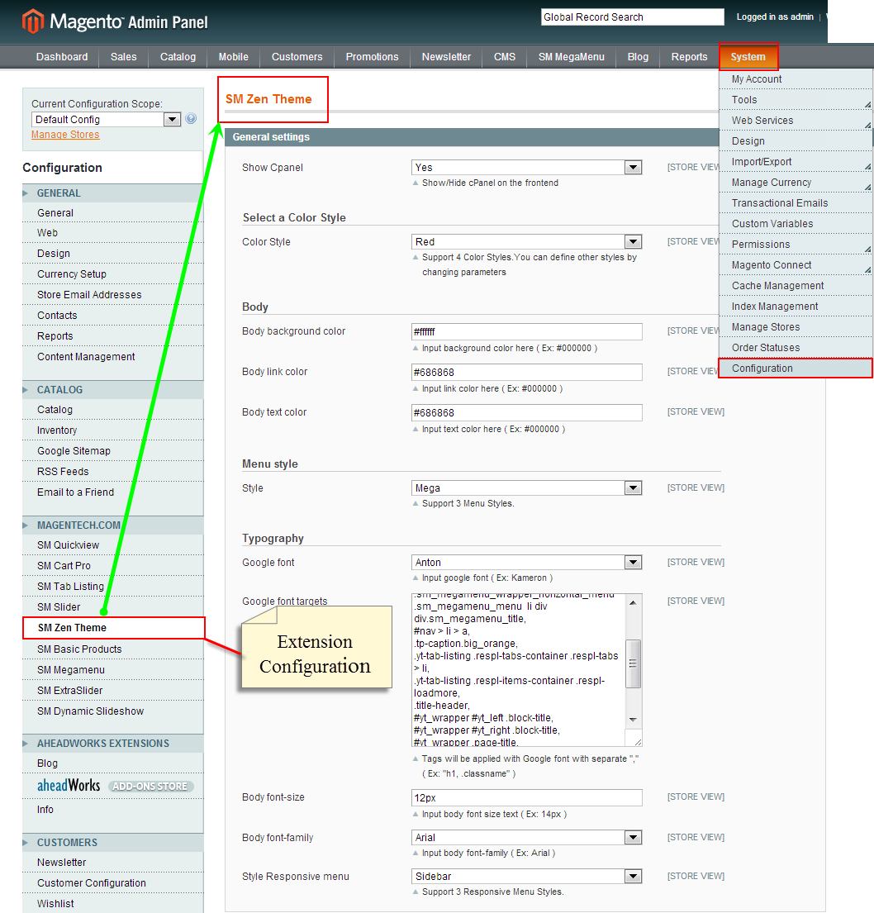The width and height of the screenshot is (874, 913).
Task: Select Order Statuses in System menu
Action: click(x=796, y=348)
